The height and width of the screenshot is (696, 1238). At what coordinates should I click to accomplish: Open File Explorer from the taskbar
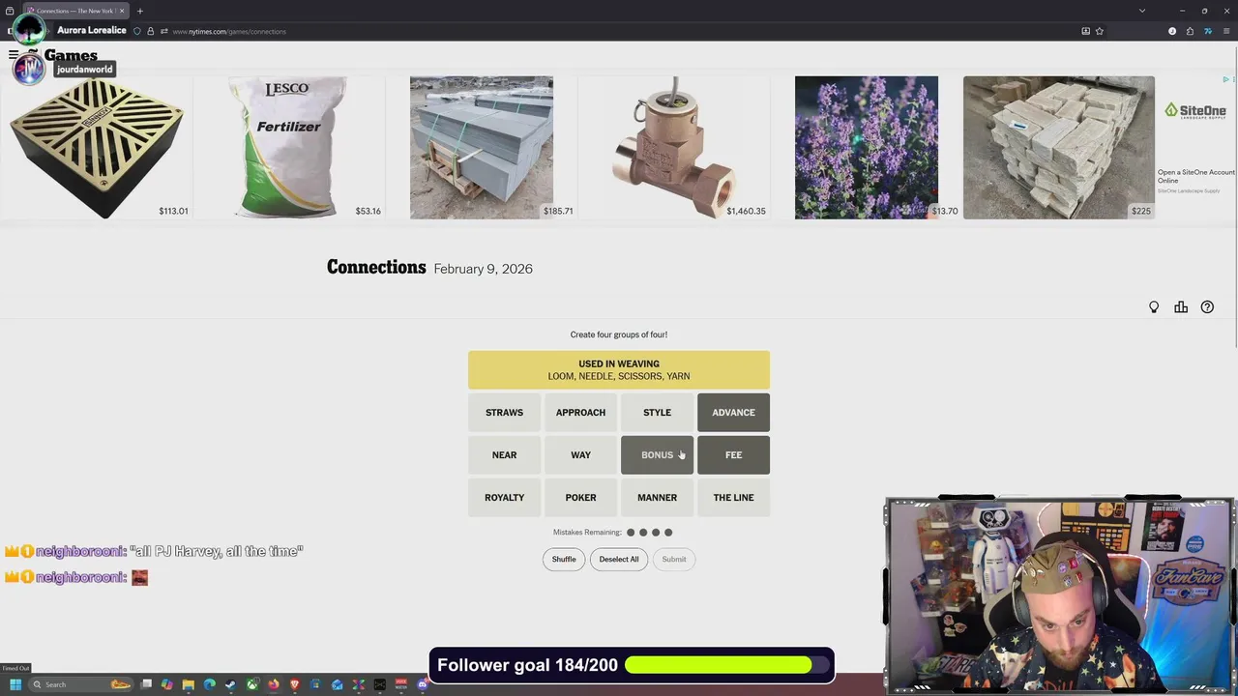[x=189, y=684]
